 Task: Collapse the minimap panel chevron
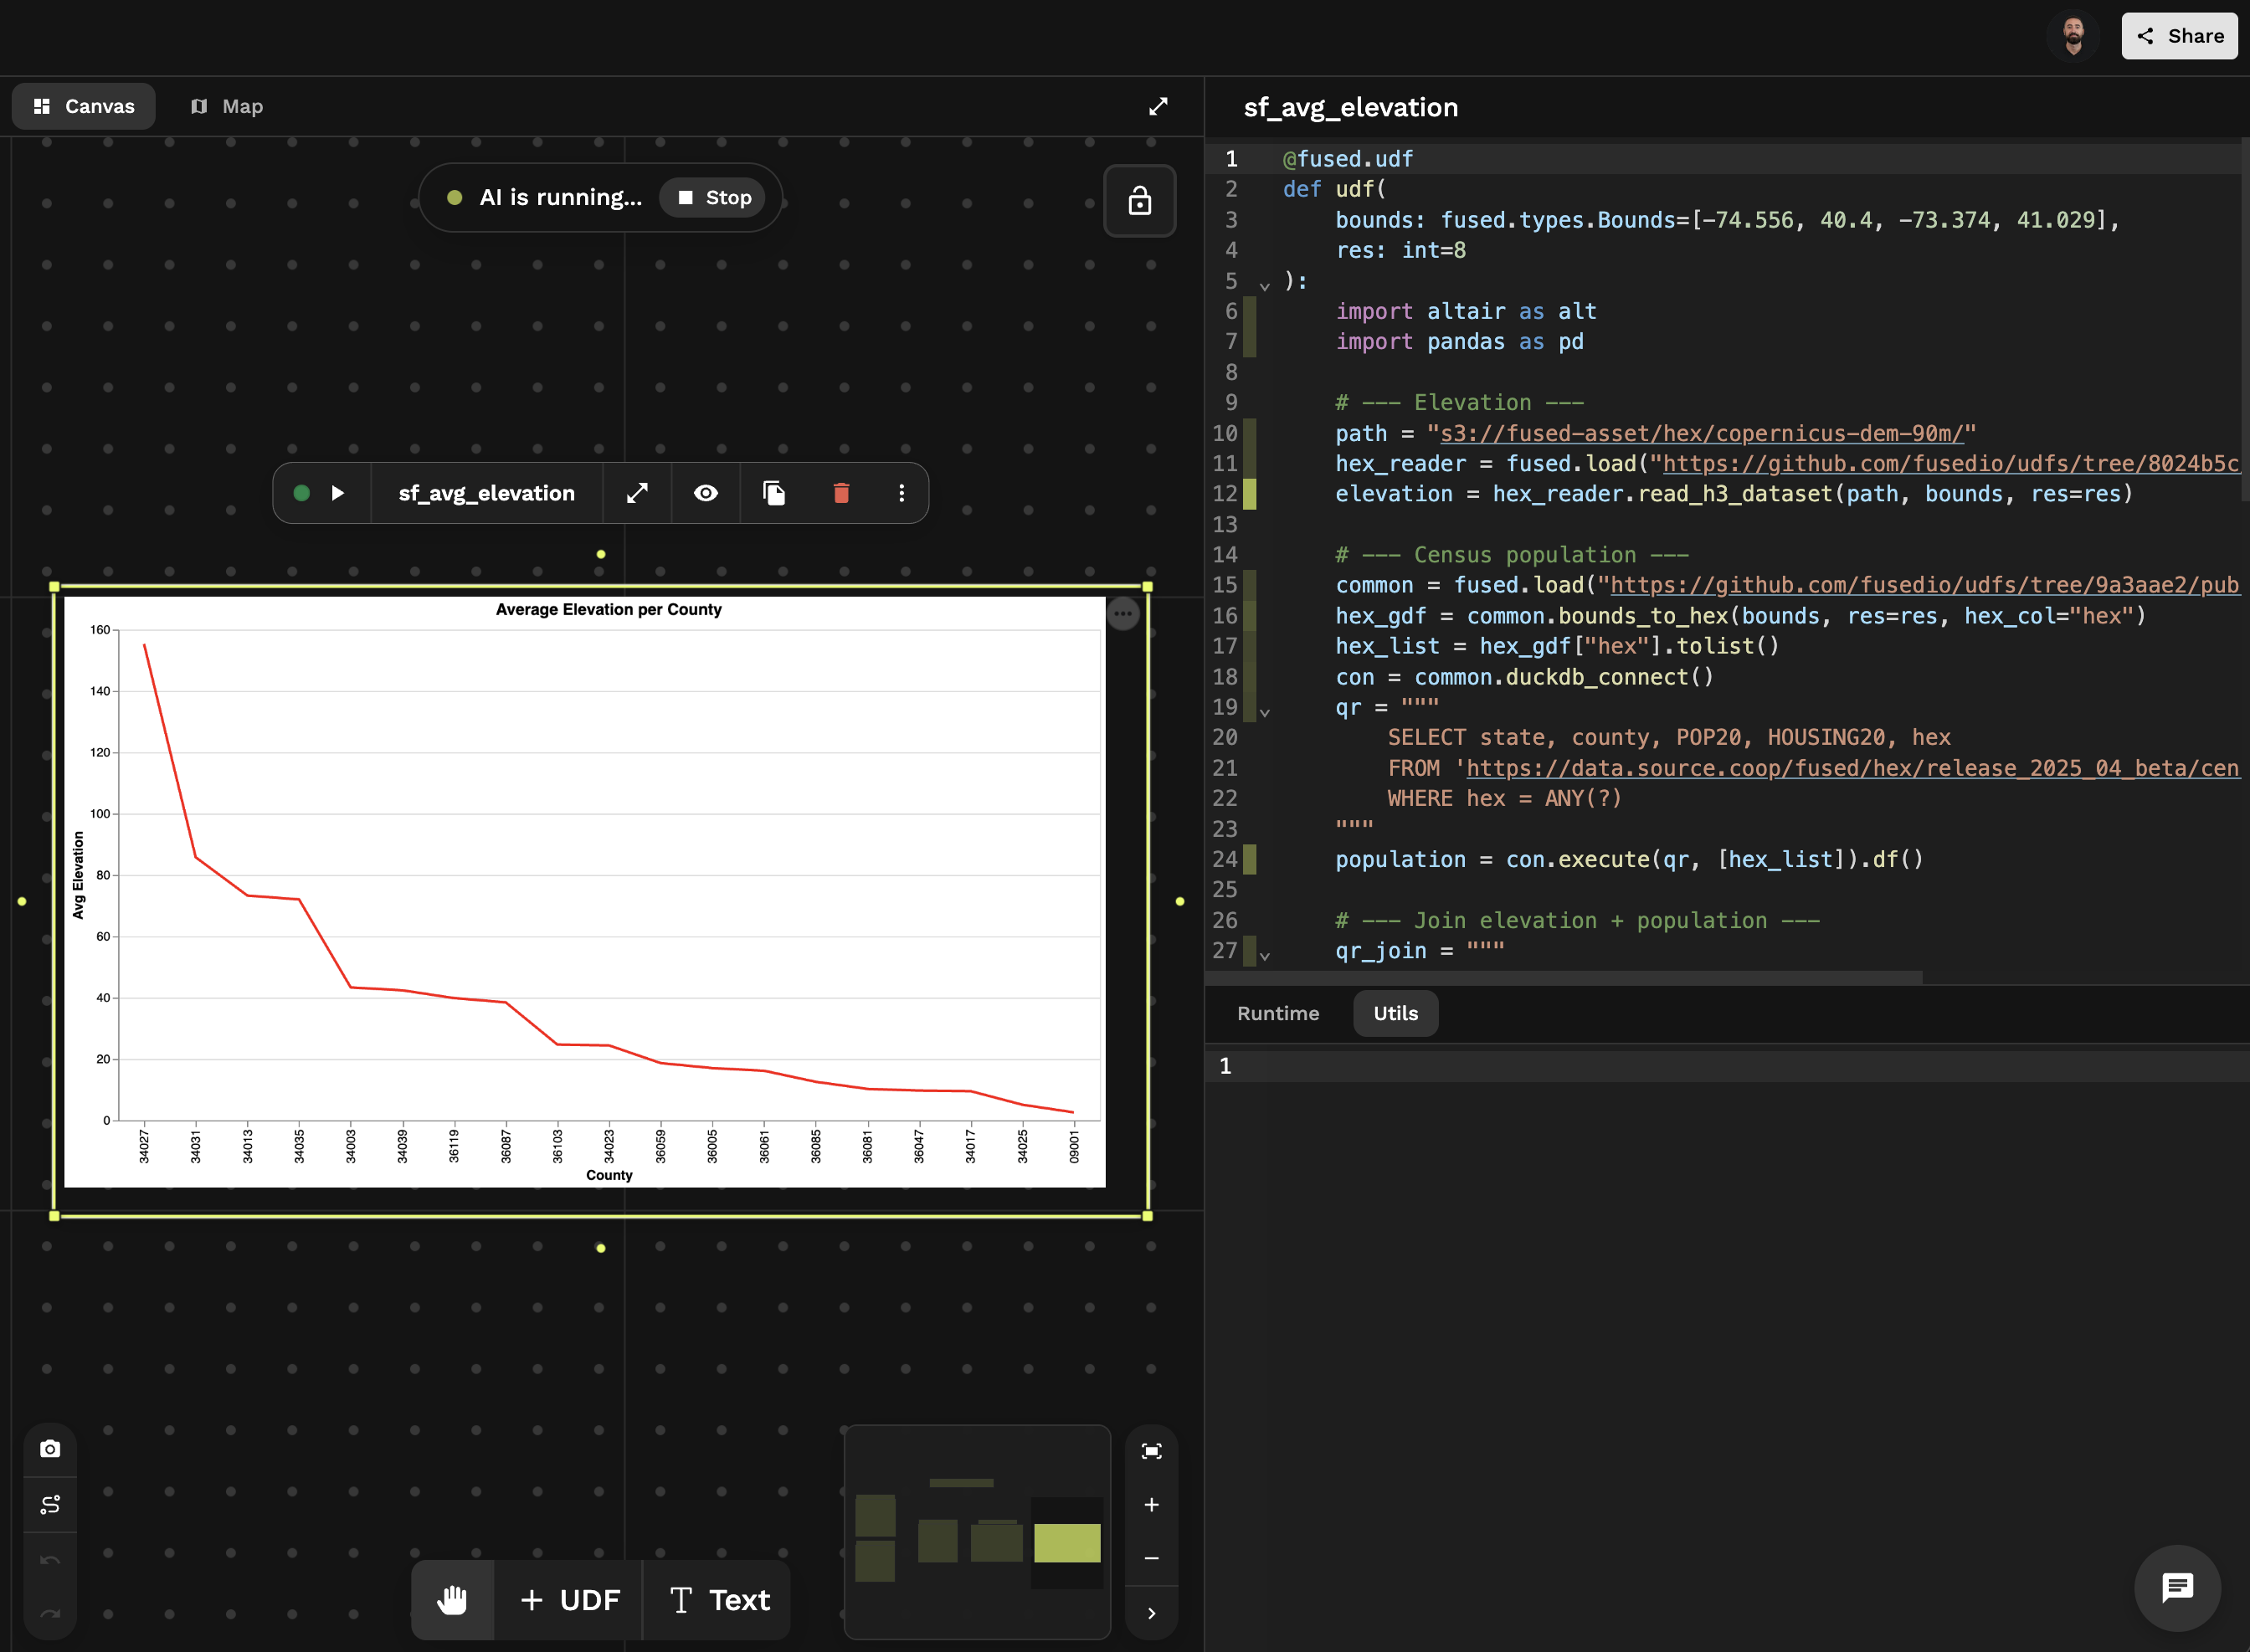point(1151,1613)
